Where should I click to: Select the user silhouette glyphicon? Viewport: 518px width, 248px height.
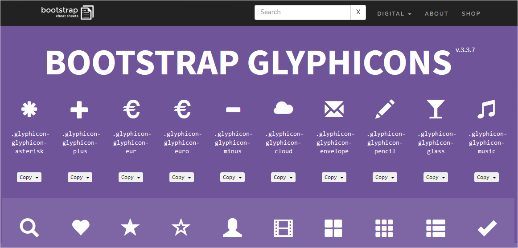232,228
